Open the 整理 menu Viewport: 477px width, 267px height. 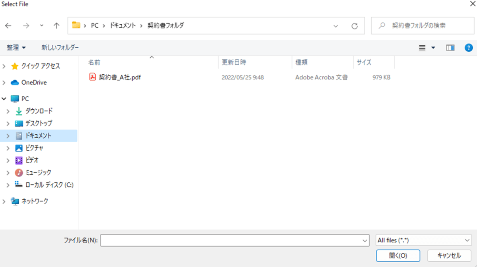pyautogui.click(x=16, y=48)
